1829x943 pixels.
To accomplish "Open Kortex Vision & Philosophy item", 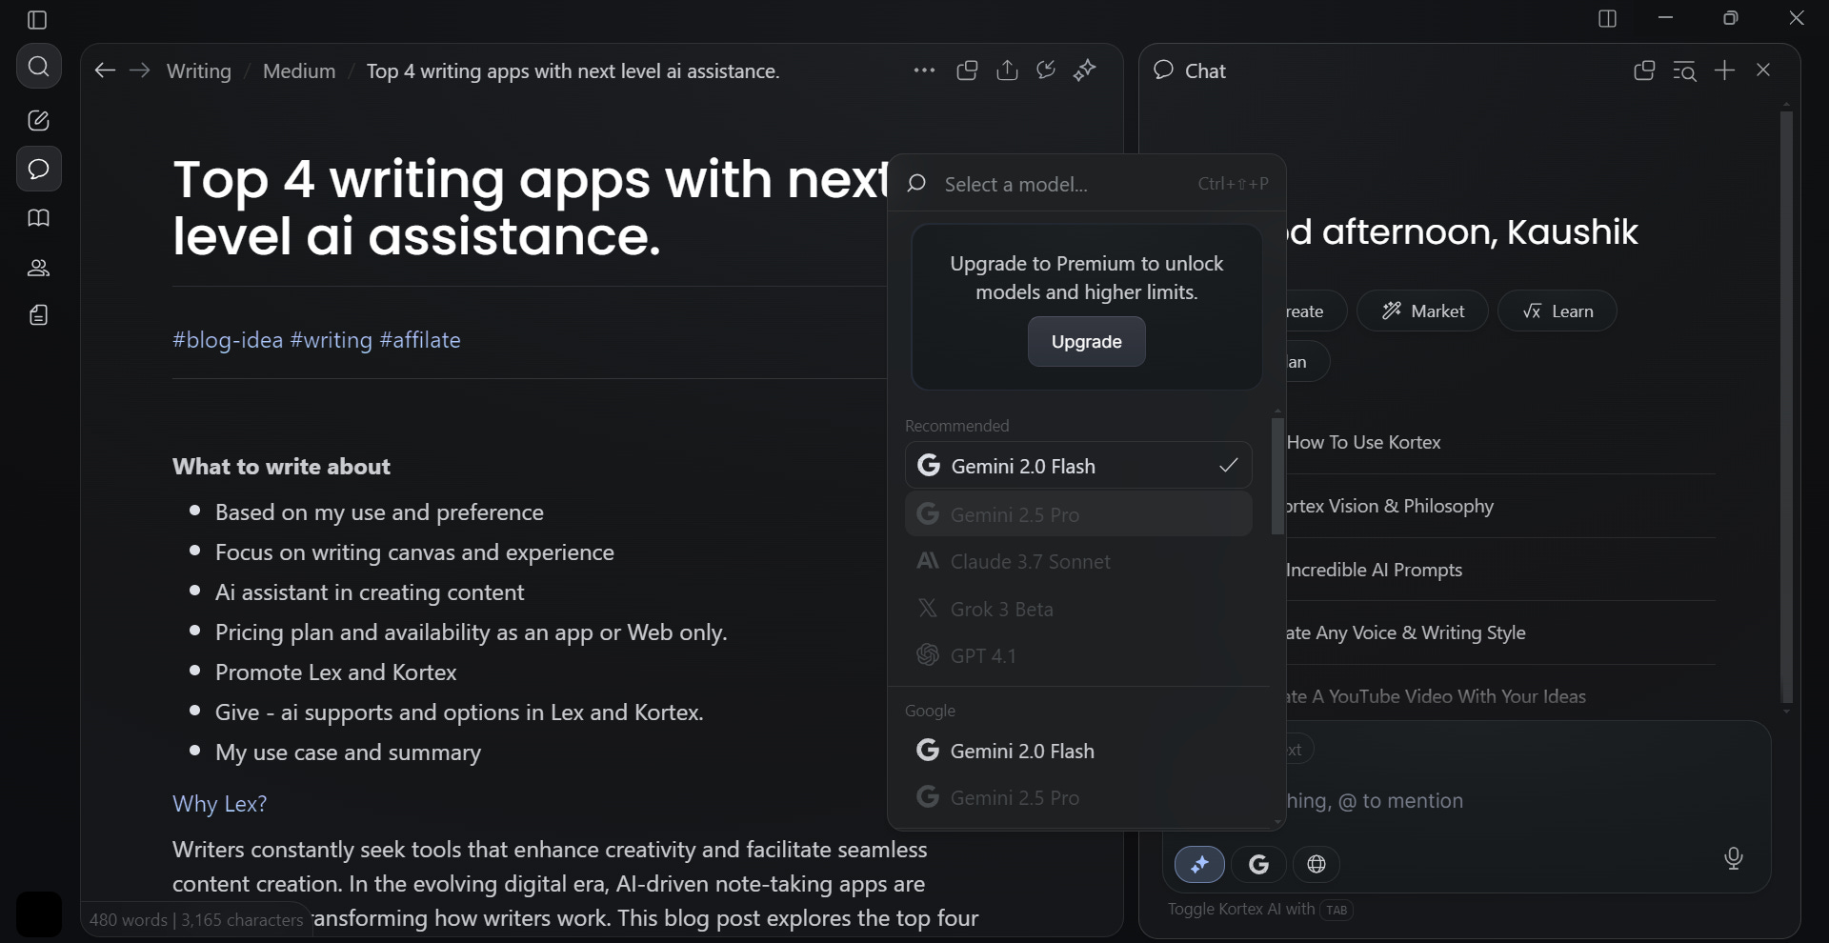I will (1390, 506).
